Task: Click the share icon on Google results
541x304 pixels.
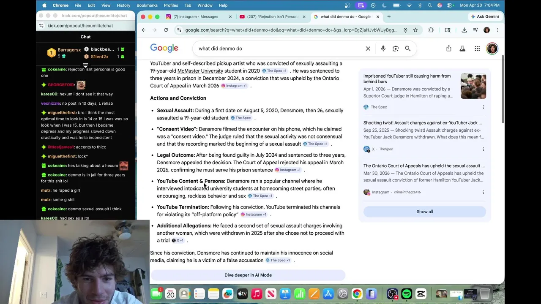Action: click(x=449, y=49)
